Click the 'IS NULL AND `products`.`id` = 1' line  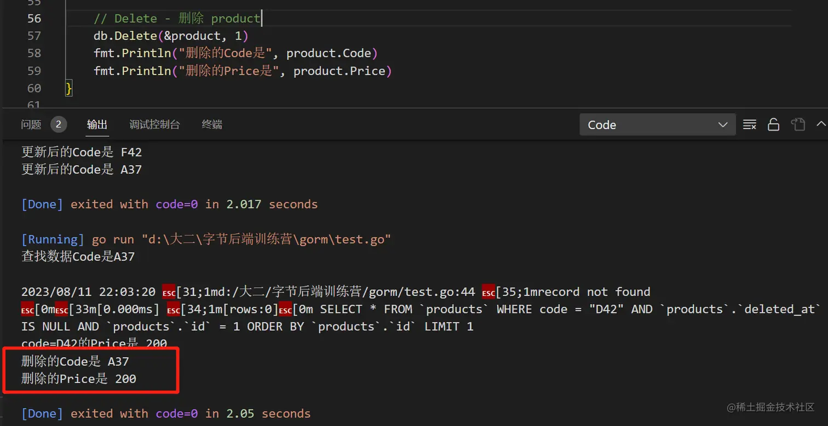pos(247,327)
